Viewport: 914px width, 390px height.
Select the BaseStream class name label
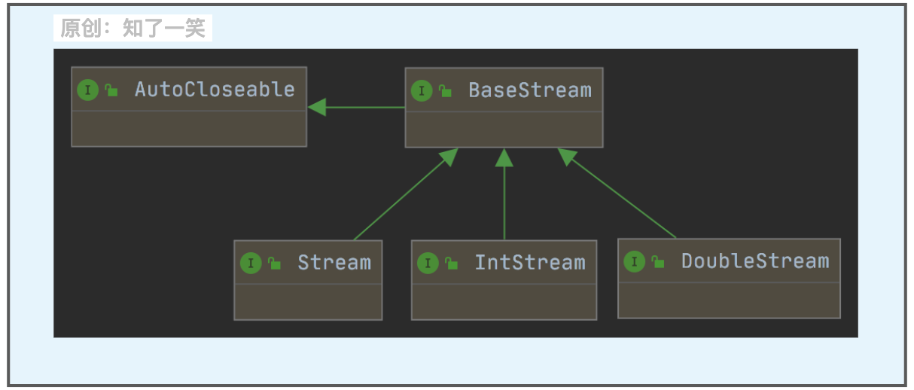point(530,90)
